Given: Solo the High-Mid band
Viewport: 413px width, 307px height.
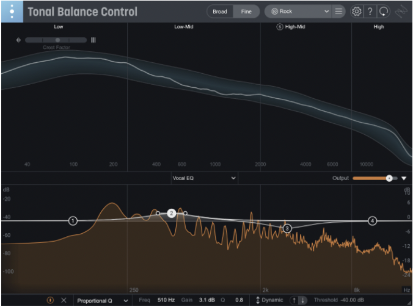Looking at the screenshot, I should tap(279, 27).
